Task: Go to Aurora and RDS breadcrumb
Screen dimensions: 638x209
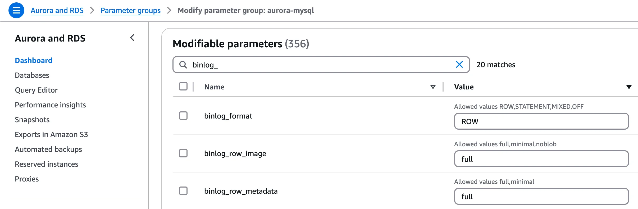Action: click(x=57, y=10)
